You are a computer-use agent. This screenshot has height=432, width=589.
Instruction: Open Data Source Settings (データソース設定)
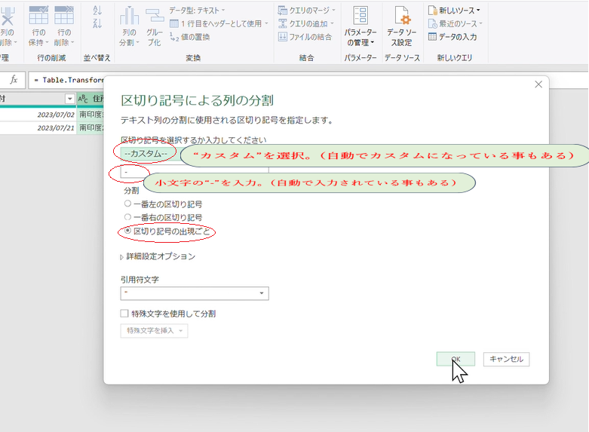401,26
